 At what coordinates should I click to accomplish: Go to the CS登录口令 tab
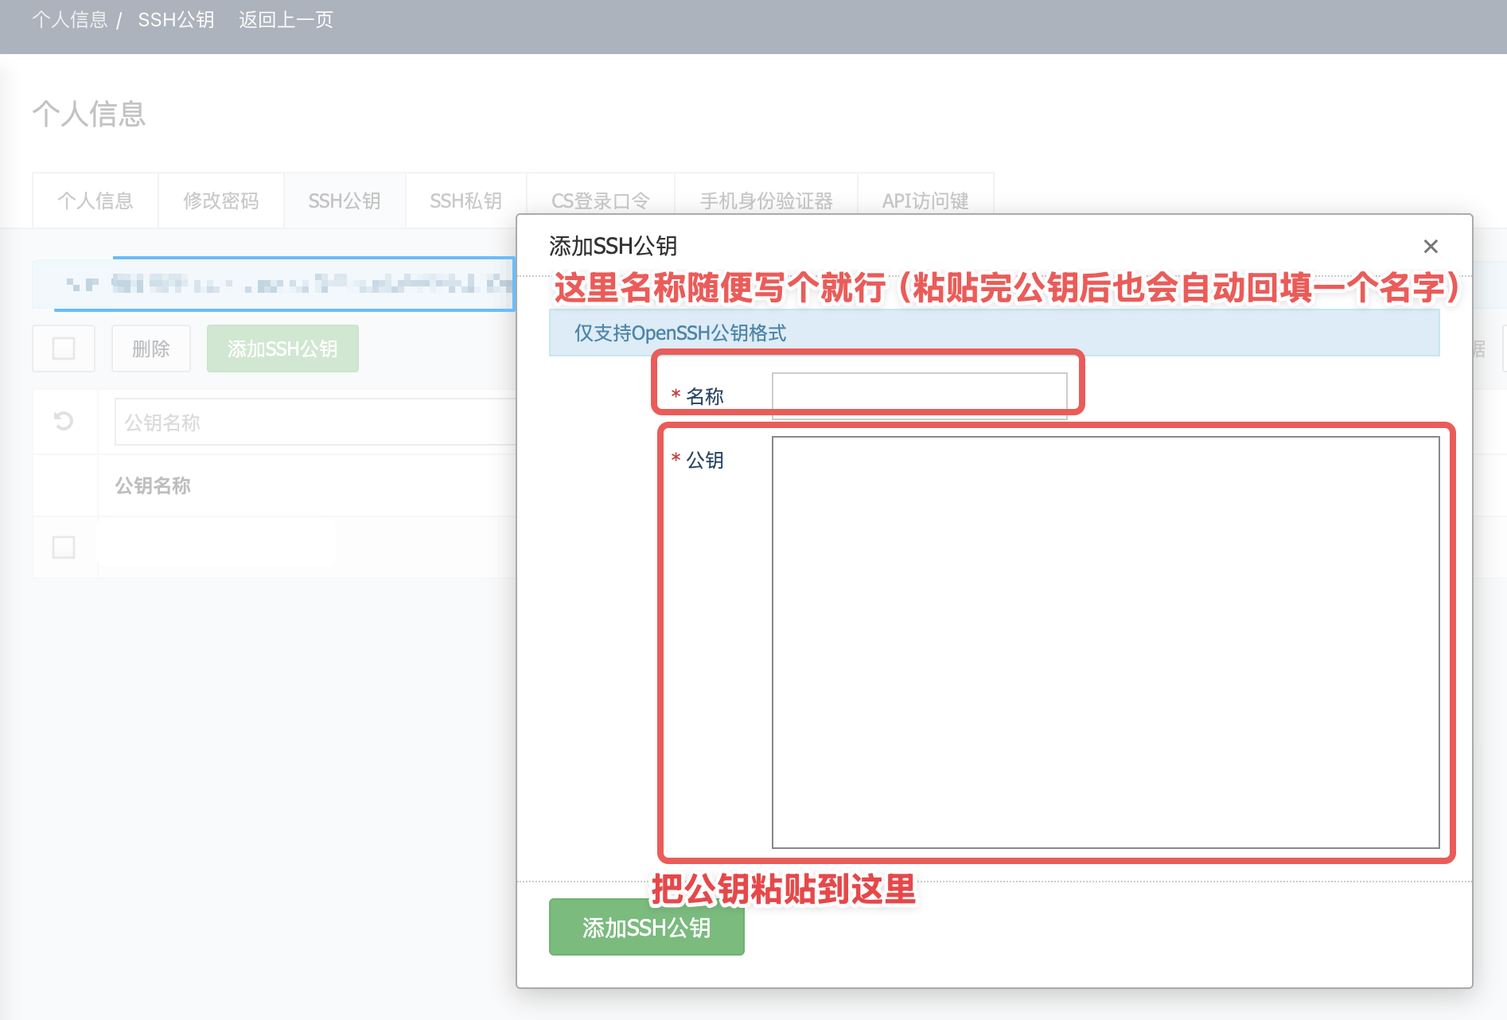click(x=601, y=201)
